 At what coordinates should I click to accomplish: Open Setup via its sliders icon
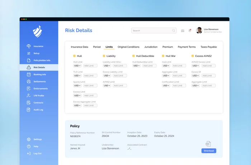[x=29, y=53]
